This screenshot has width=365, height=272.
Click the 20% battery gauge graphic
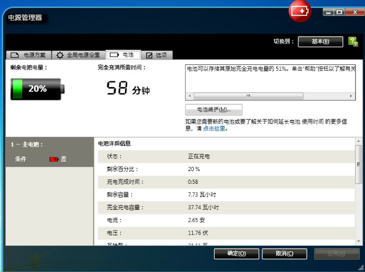(x=36, y=89)
